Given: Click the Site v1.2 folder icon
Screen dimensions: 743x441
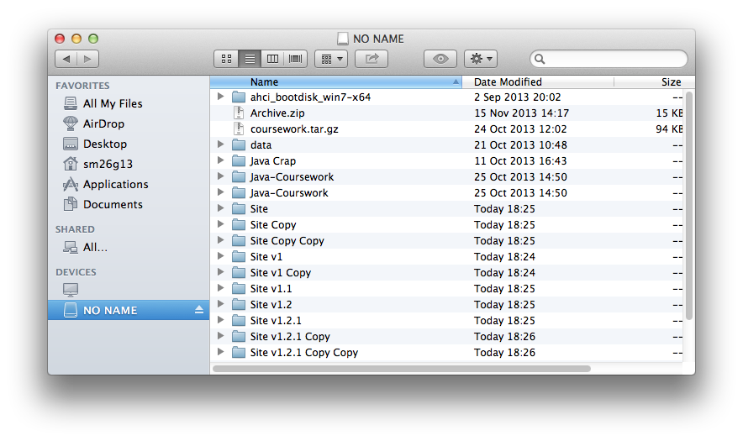Looking at the screenshot, I should point(239,305).
